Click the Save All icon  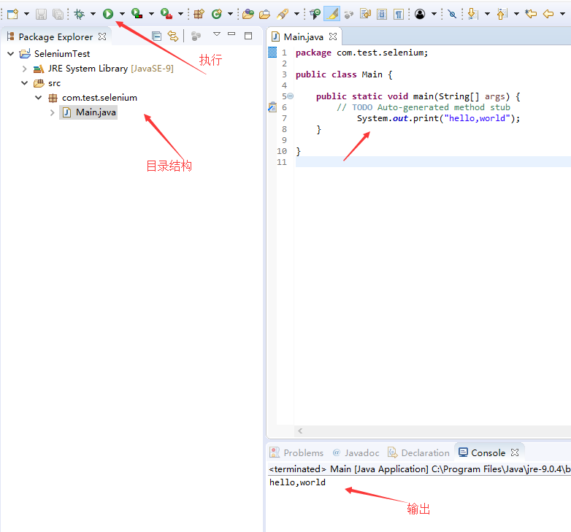click(58, 14)
